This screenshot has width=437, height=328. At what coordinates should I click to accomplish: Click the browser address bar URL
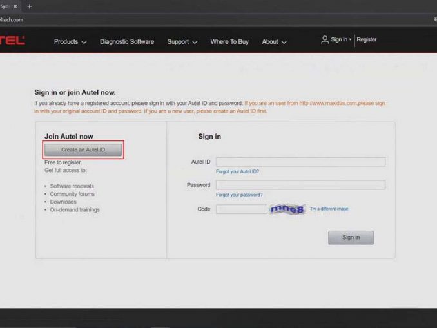(x=12, y=20)
